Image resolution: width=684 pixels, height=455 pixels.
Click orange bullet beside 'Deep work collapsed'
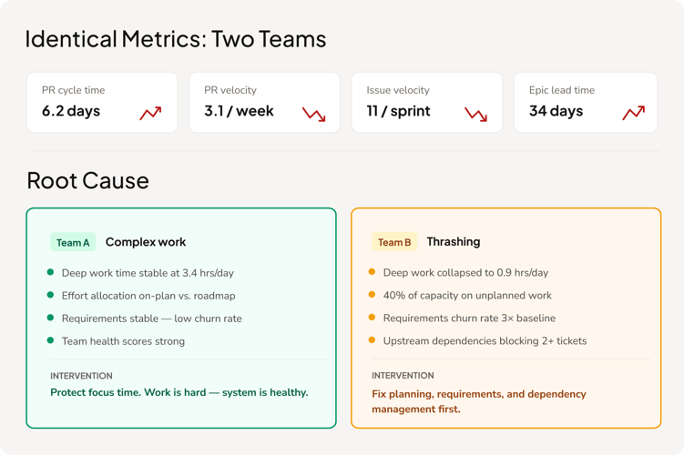point(372,271)
